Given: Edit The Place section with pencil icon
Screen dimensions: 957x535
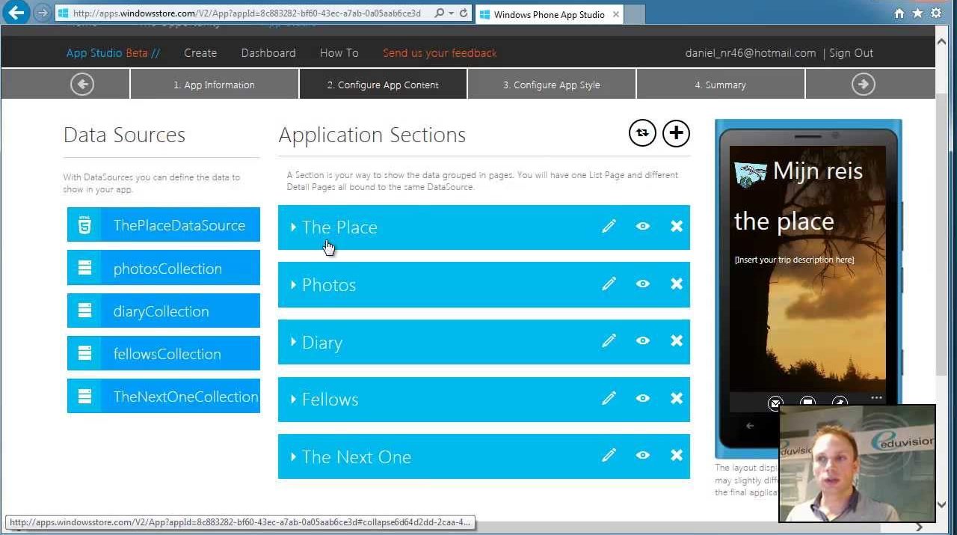Looking at the screenshot, I should 609,226.
